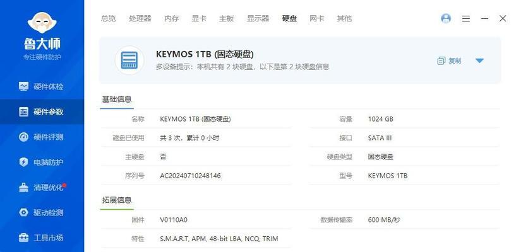Viewport: 516px width, 252px height.
Task: Open the hamburger main menu
Action: (465, 19)
